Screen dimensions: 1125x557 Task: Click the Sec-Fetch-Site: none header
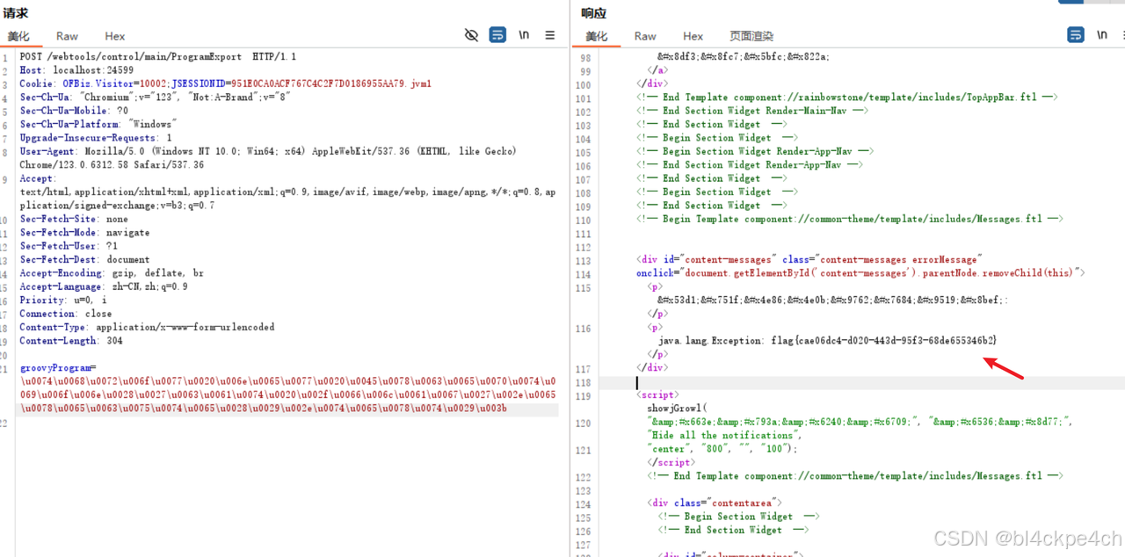[74, 219]
